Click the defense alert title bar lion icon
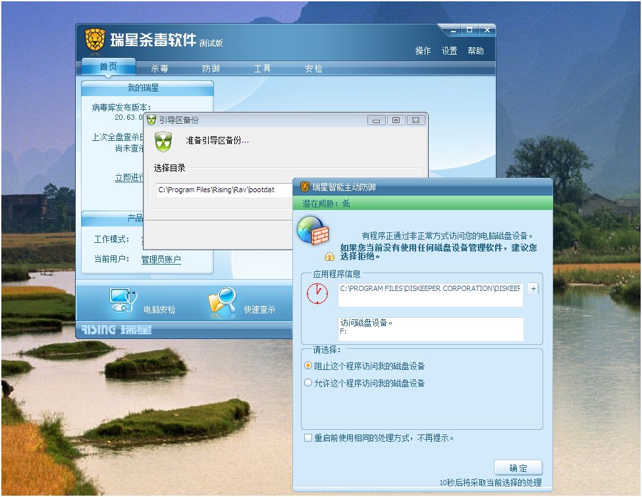This screenshot has width=642, height=497. [x=305, y=187]
